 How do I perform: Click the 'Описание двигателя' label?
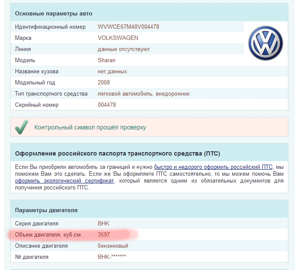click(x=41, y=246)
